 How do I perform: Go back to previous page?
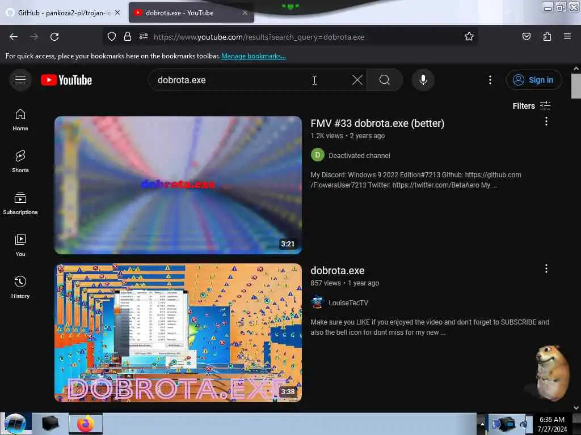14,37
